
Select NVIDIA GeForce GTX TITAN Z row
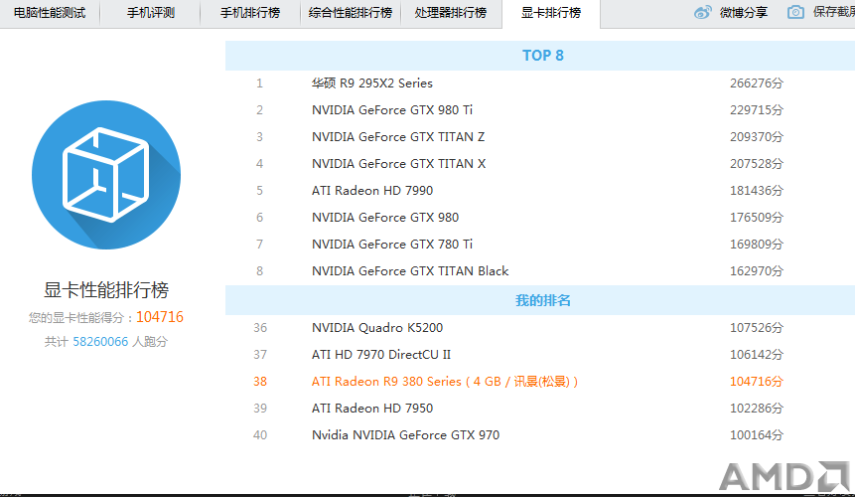[x=540, y=137]
